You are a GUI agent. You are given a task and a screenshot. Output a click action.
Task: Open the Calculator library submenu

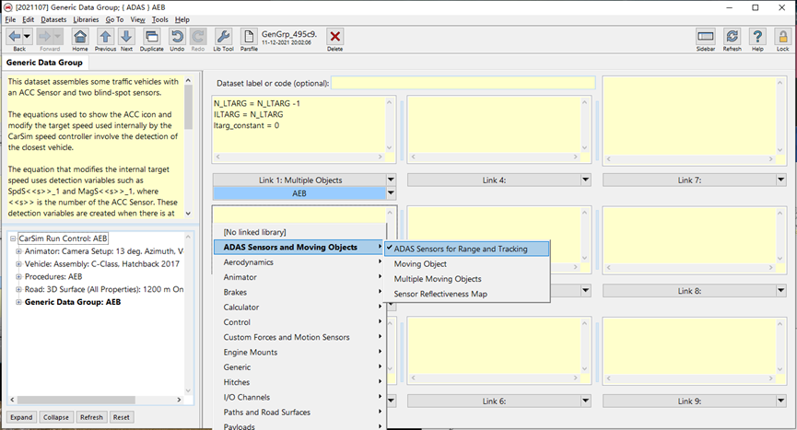tap(299, 308)
